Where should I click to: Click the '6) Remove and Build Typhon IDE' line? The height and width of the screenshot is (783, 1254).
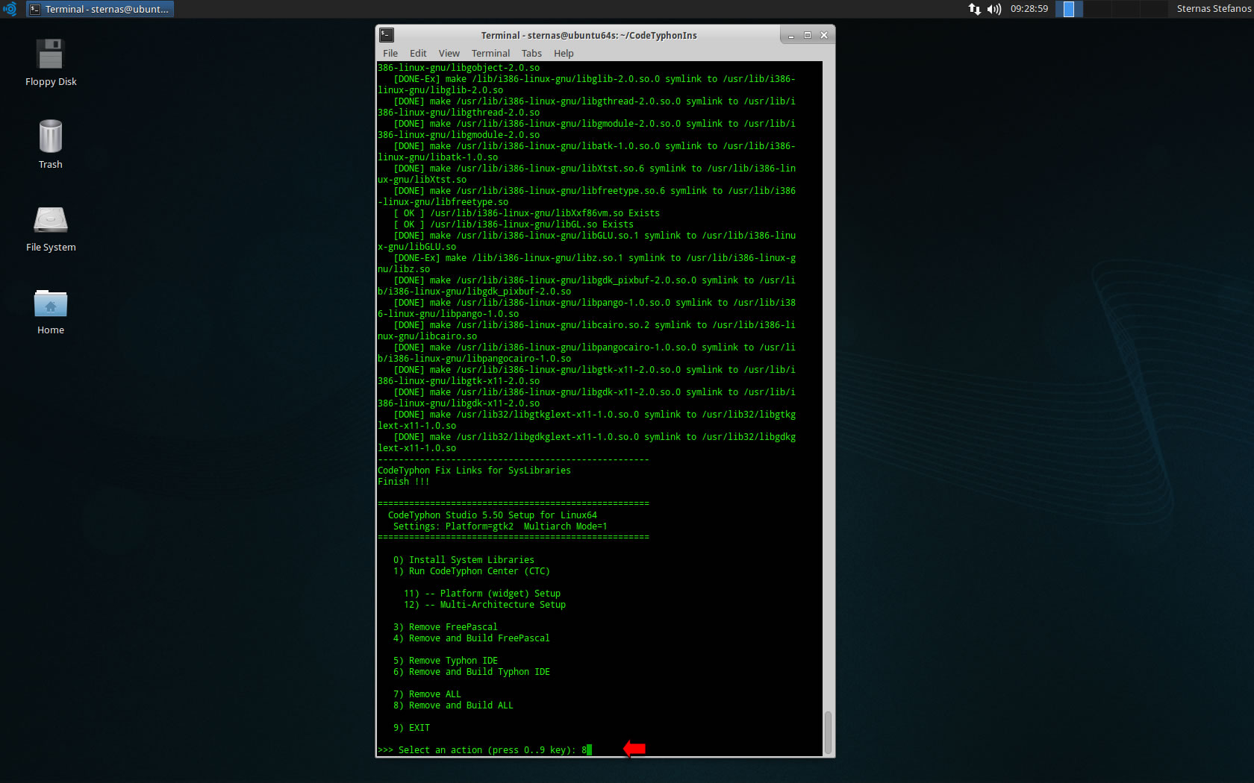click(x=471, y=672)
